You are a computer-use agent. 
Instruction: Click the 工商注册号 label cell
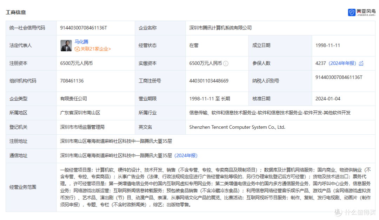coord(160,81)
